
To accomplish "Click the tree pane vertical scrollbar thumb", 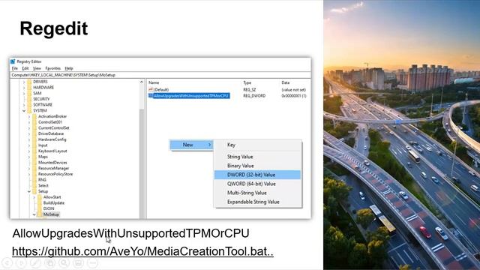I will tap(142, 163).
